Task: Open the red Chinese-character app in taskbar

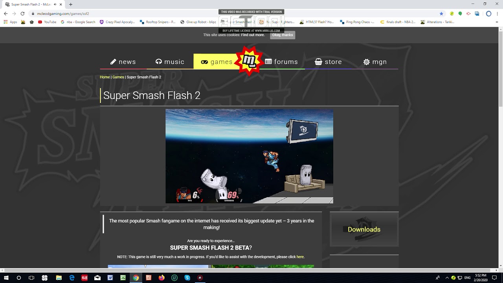Action: [x=84, y=278]
